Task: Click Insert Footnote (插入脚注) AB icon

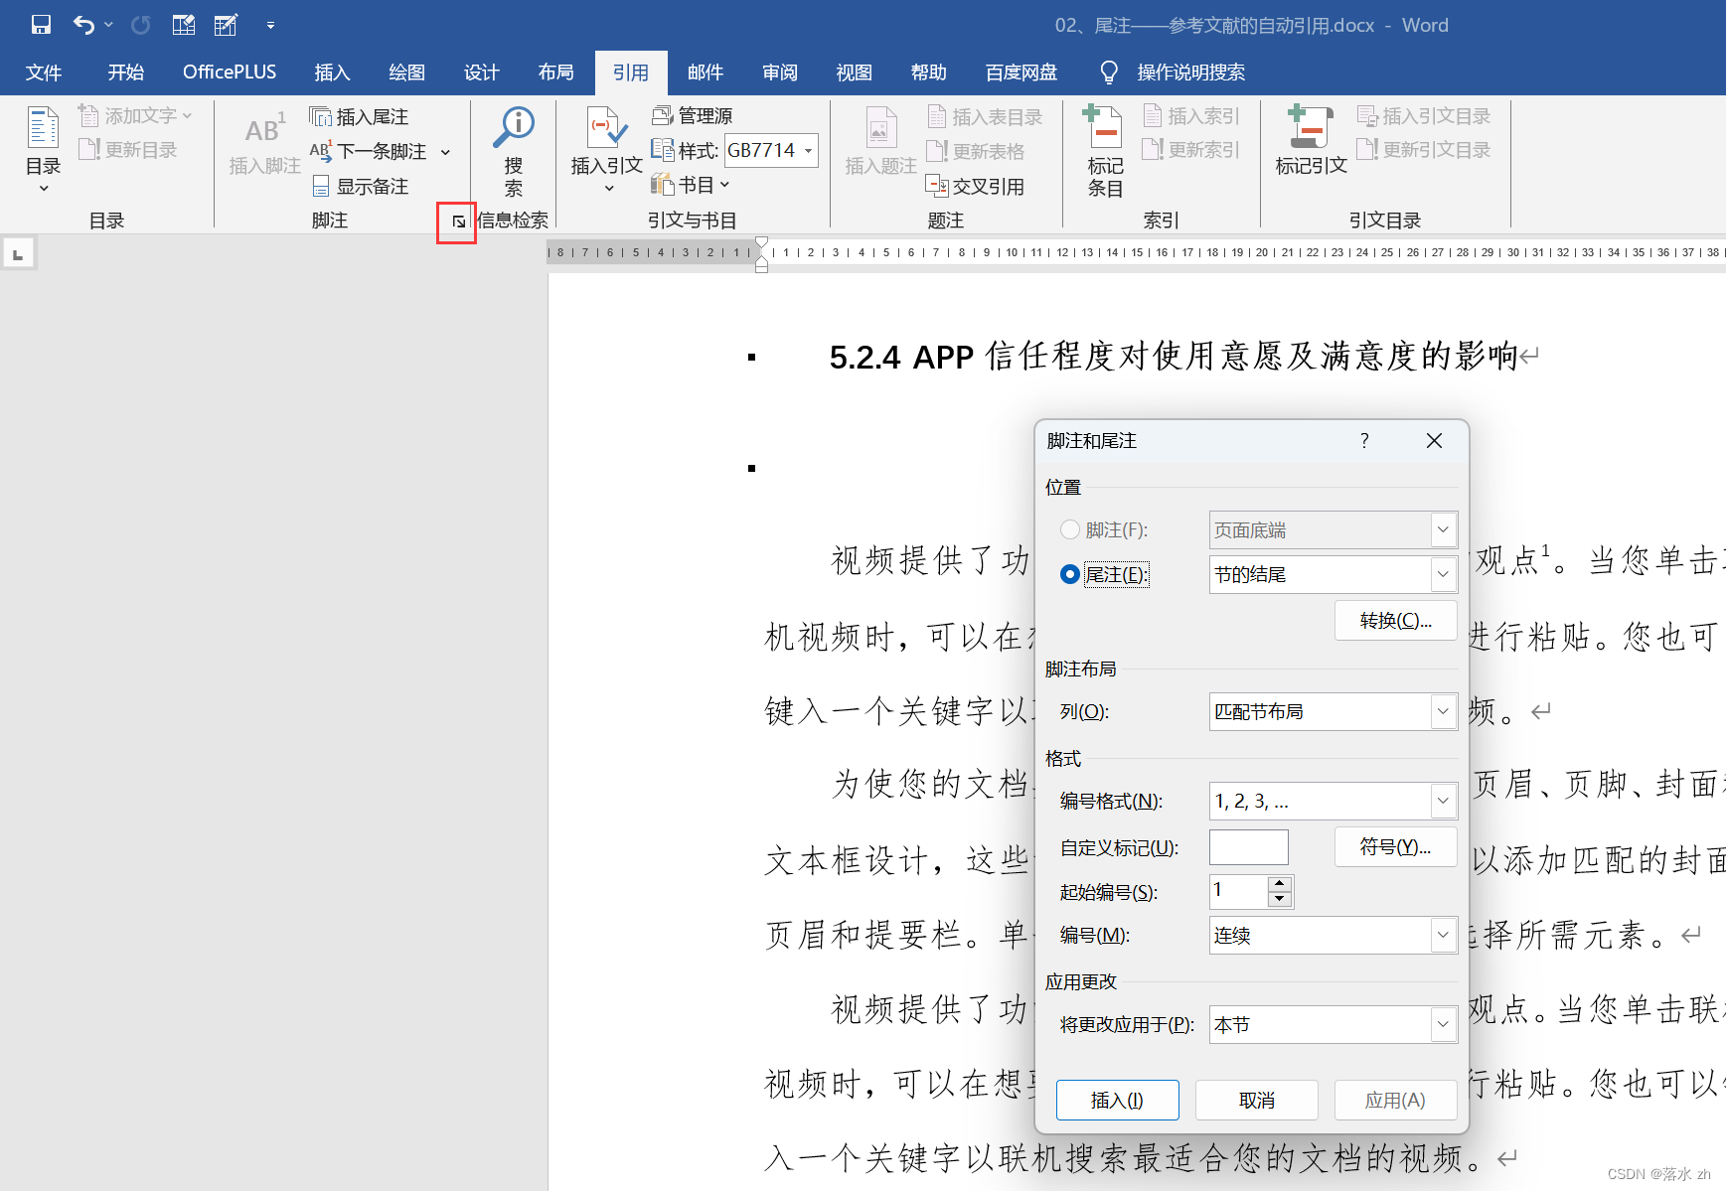Action: pos(264,142)
